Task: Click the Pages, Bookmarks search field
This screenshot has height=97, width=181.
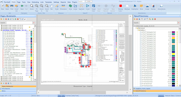Action: 19,23
